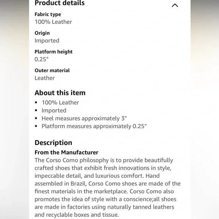Screen dimensions: 219x219
Task: Click the About this item heading
Action: (x=60, y=93)
